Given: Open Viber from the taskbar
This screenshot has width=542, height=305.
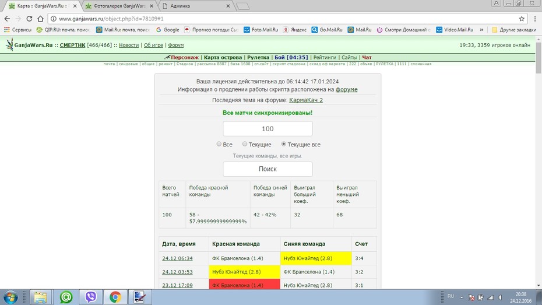Looking at the screenshot, I should [x=90, y=297].
